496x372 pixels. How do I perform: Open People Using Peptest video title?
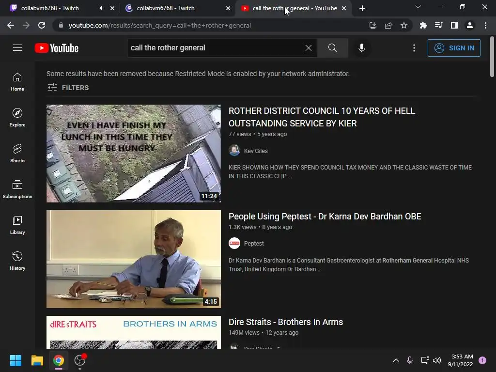(x=325, y=217)
